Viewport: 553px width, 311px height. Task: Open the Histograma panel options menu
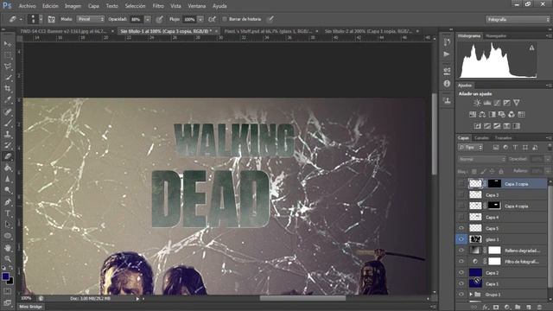(549, 36)
